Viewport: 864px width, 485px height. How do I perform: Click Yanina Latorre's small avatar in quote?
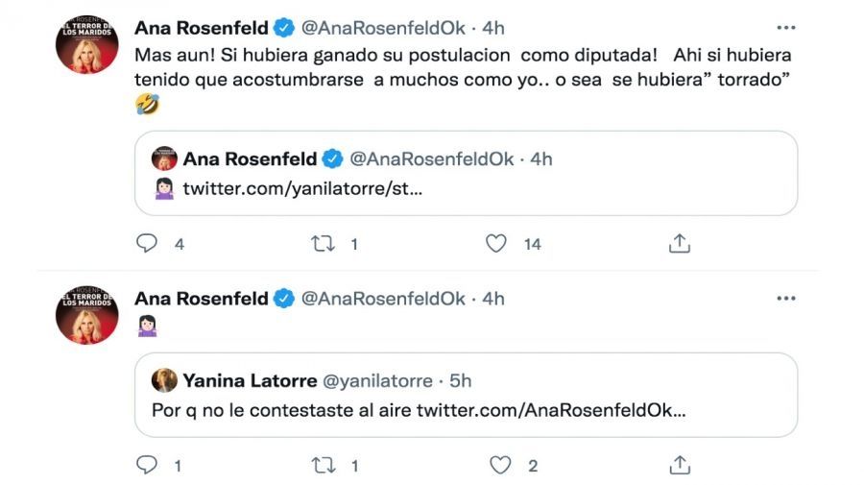[164, 380]
